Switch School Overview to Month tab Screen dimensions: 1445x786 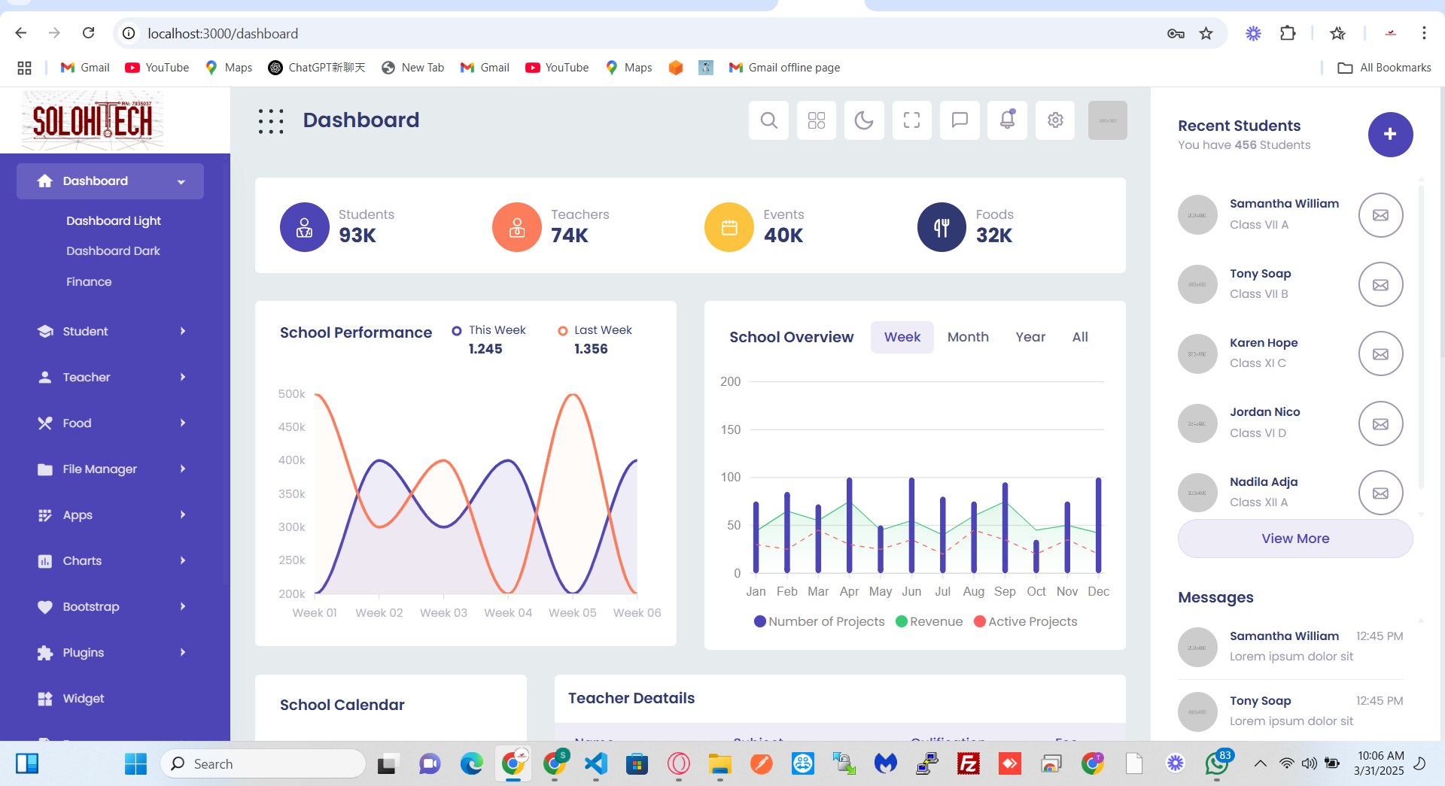pos(968,337)
